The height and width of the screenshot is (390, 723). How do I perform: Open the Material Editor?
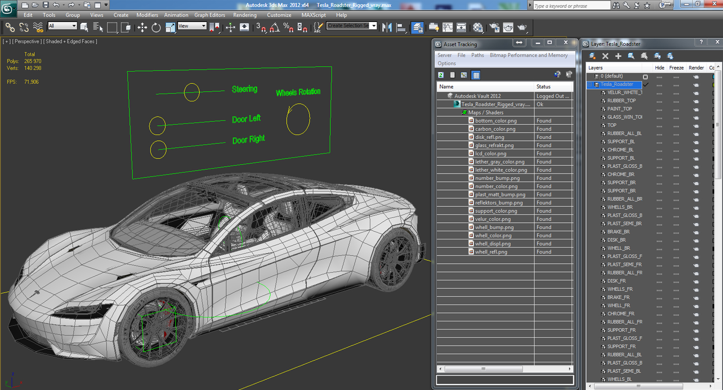tap(478, 27)
